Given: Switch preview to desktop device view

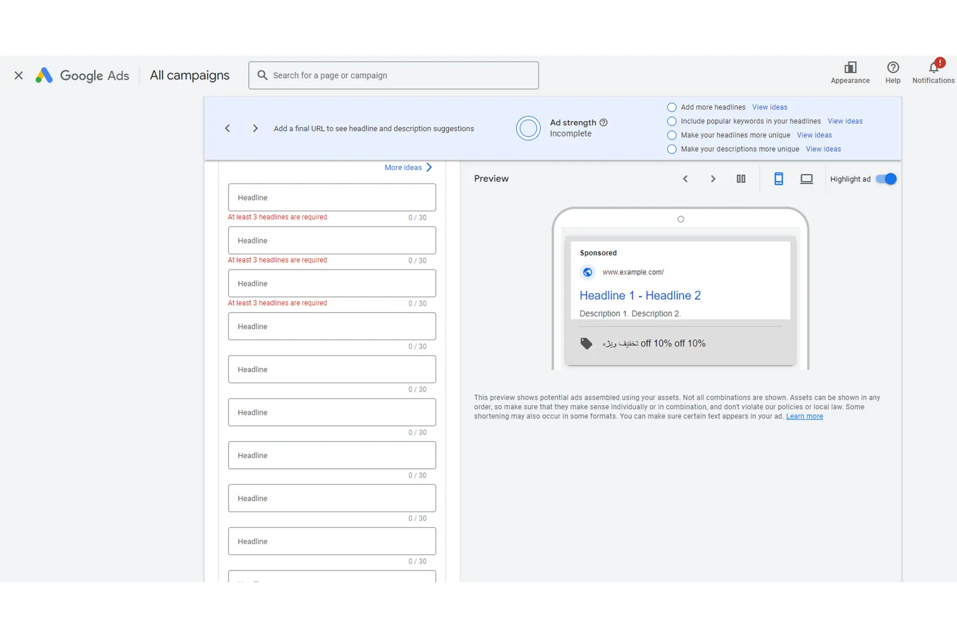Looking at the screenshot, I should click(806, 179).
